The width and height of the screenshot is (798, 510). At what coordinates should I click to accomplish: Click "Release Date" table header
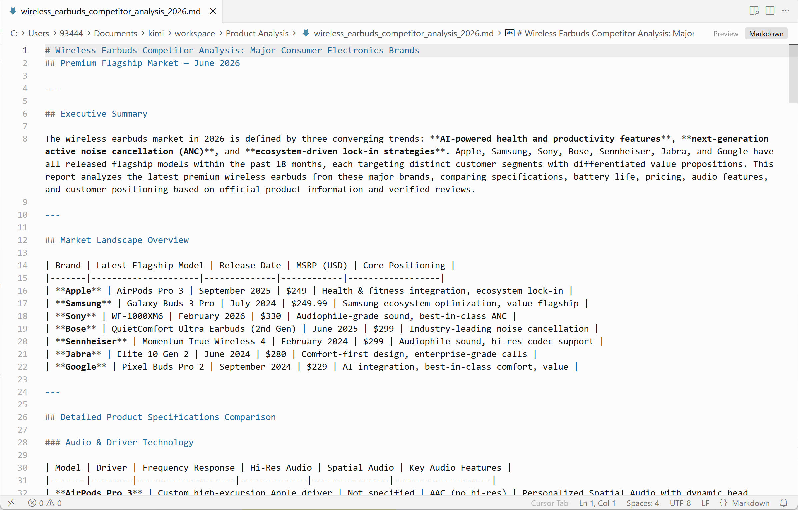(x=250, y=265)
